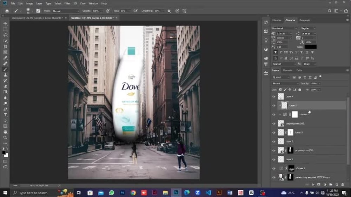Click the text color swatch in Character panel
This screenshot has height=197, width=351.
pos(311,47)
